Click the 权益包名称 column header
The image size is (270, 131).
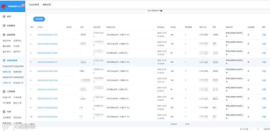point(111,27)
